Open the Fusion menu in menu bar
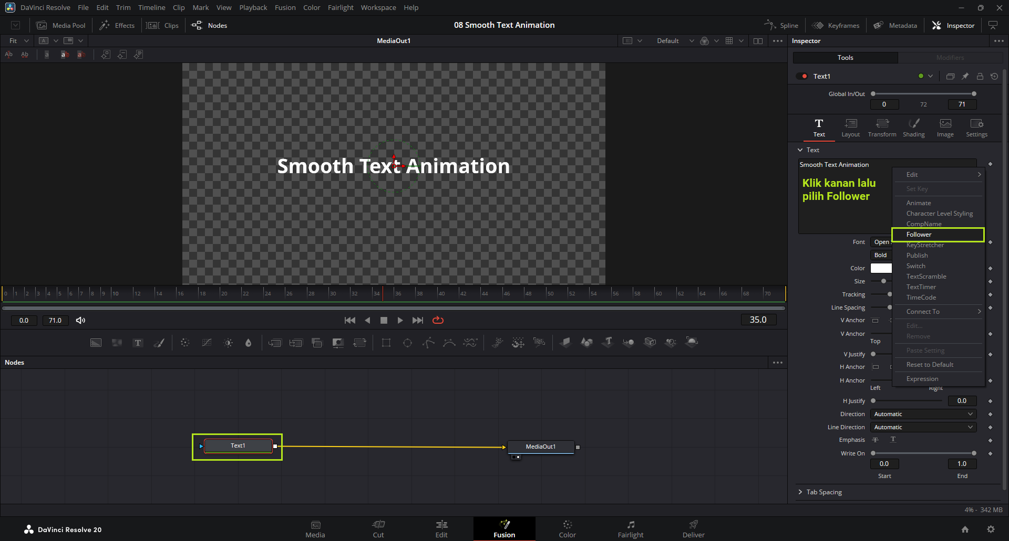The width and height of the screenshot is (1009, 541). pyautogui.click(x=285, y=7)
